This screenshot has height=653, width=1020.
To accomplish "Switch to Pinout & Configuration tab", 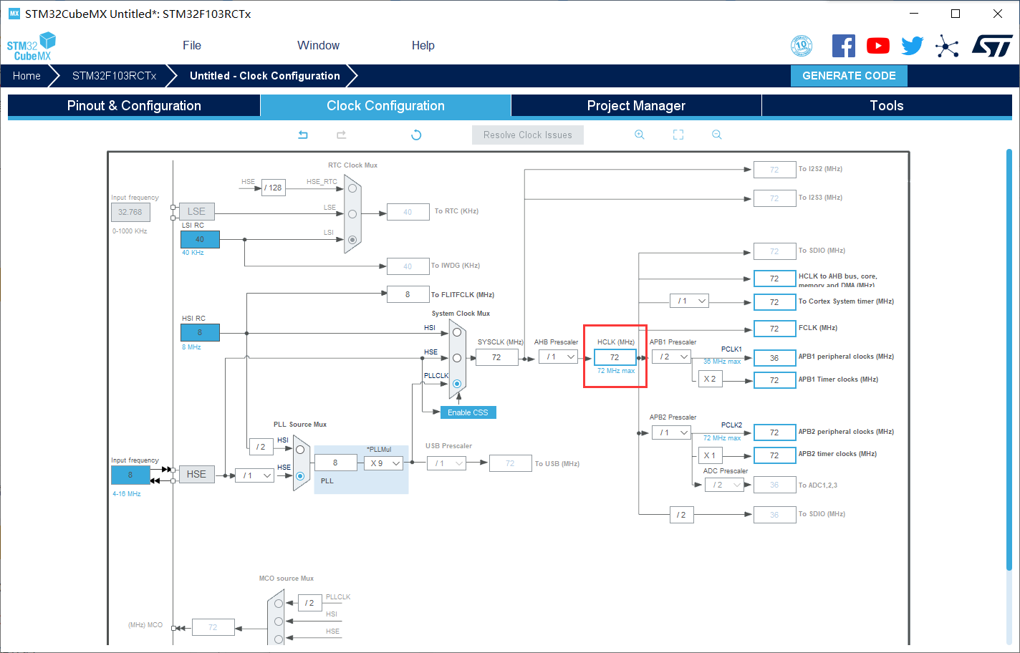I will click(x=134, y=105).
